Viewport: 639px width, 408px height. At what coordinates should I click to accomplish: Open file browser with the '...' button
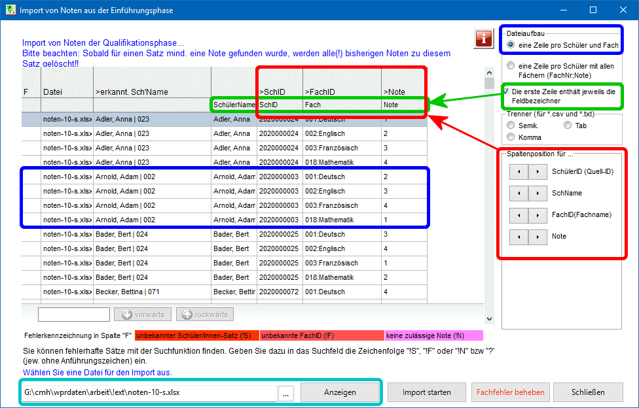point(287,393)
